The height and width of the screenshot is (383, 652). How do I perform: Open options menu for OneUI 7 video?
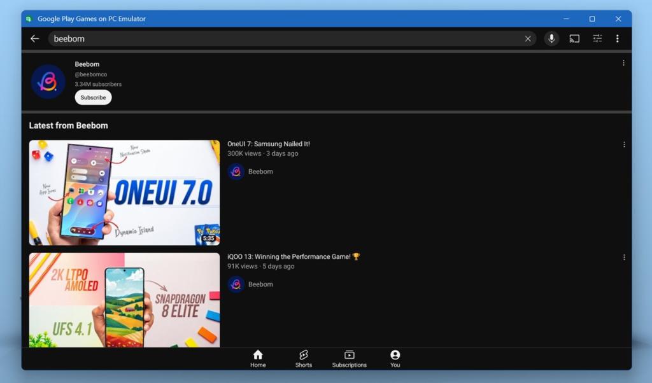[623, 144]
